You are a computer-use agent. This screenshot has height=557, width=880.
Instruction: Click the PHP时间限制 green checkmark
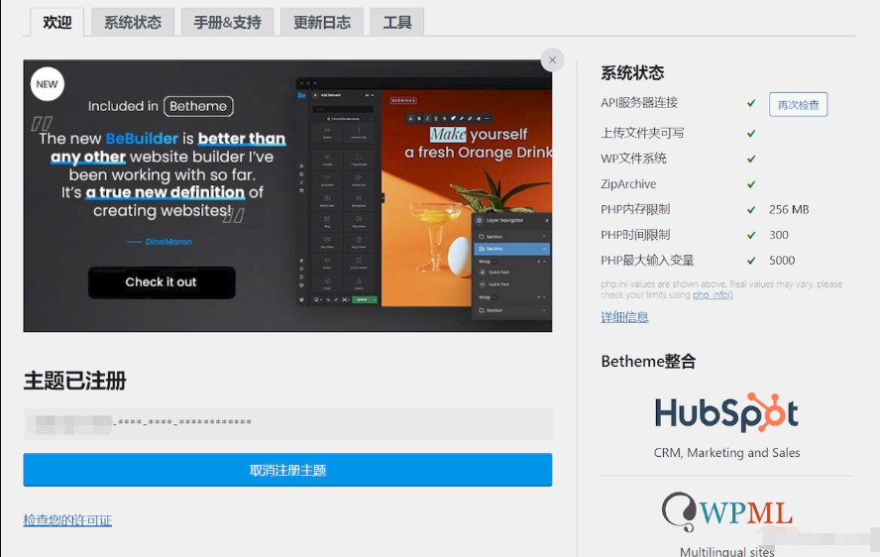751,235
